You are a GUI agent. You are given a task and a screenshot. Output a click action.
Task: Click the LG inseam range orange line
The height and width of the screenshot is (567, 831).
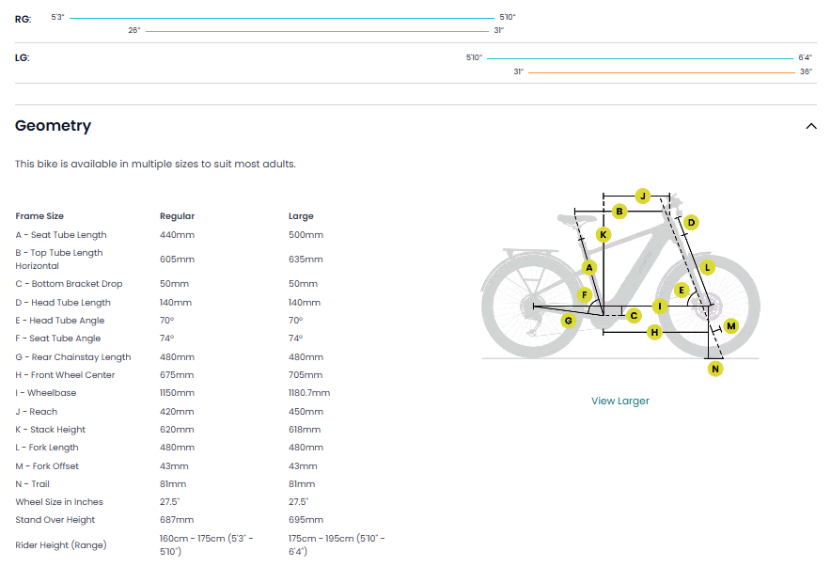click(x=662, y=72)
